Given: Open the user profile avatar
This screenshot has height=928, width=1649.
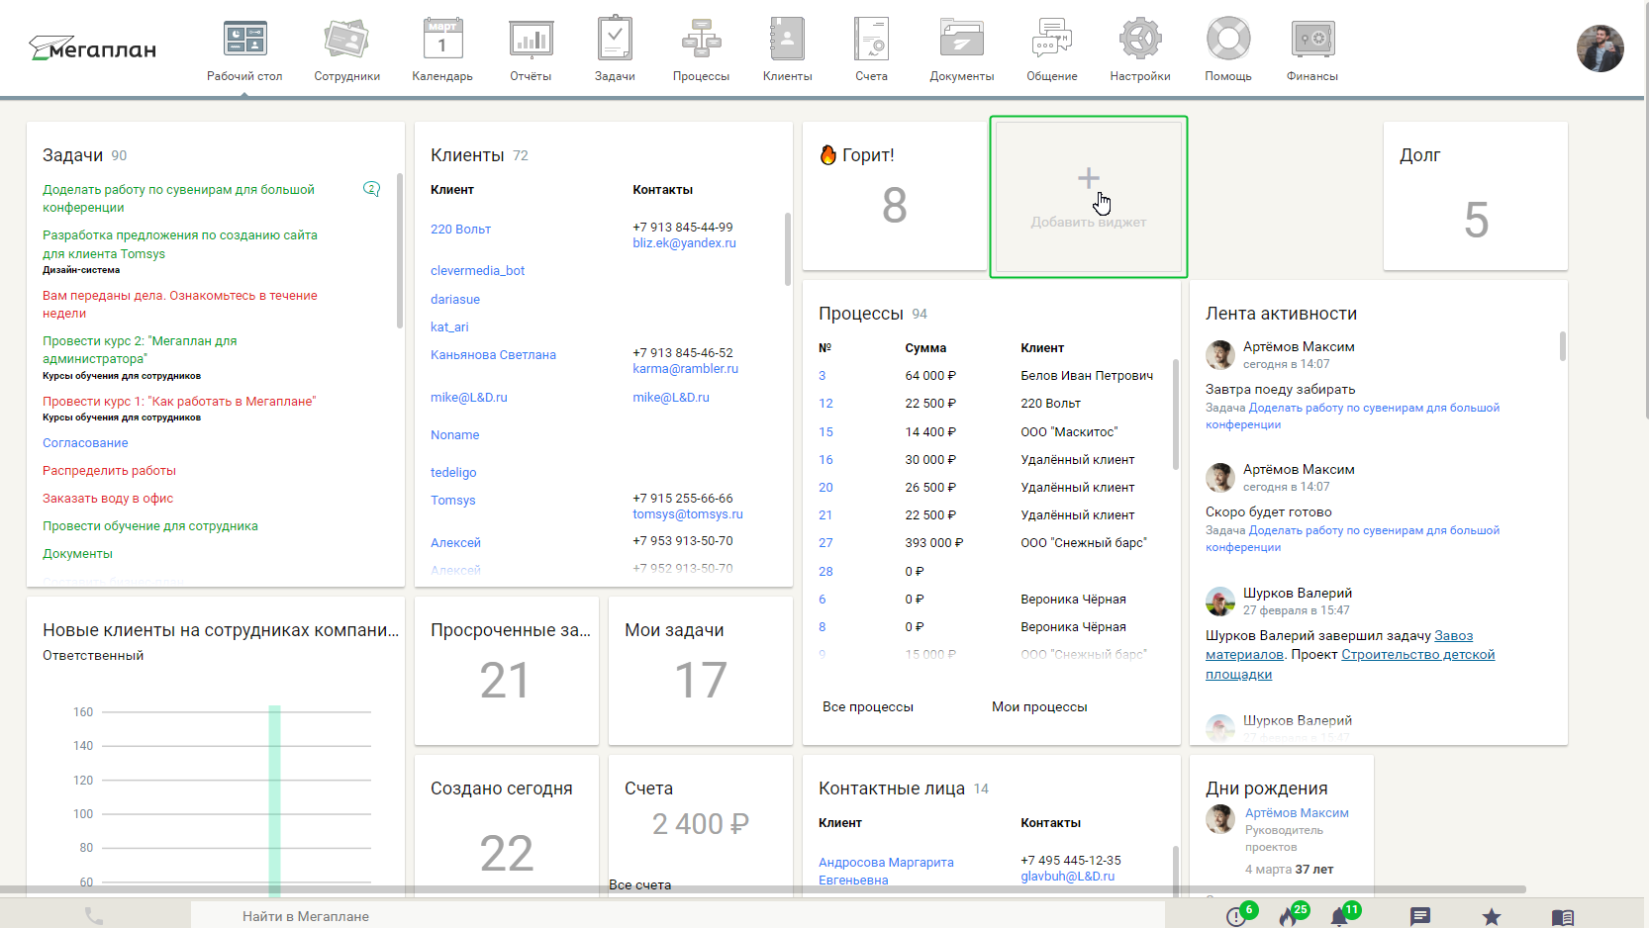Looking at the screenshot, I should [x=1600, y=48].
